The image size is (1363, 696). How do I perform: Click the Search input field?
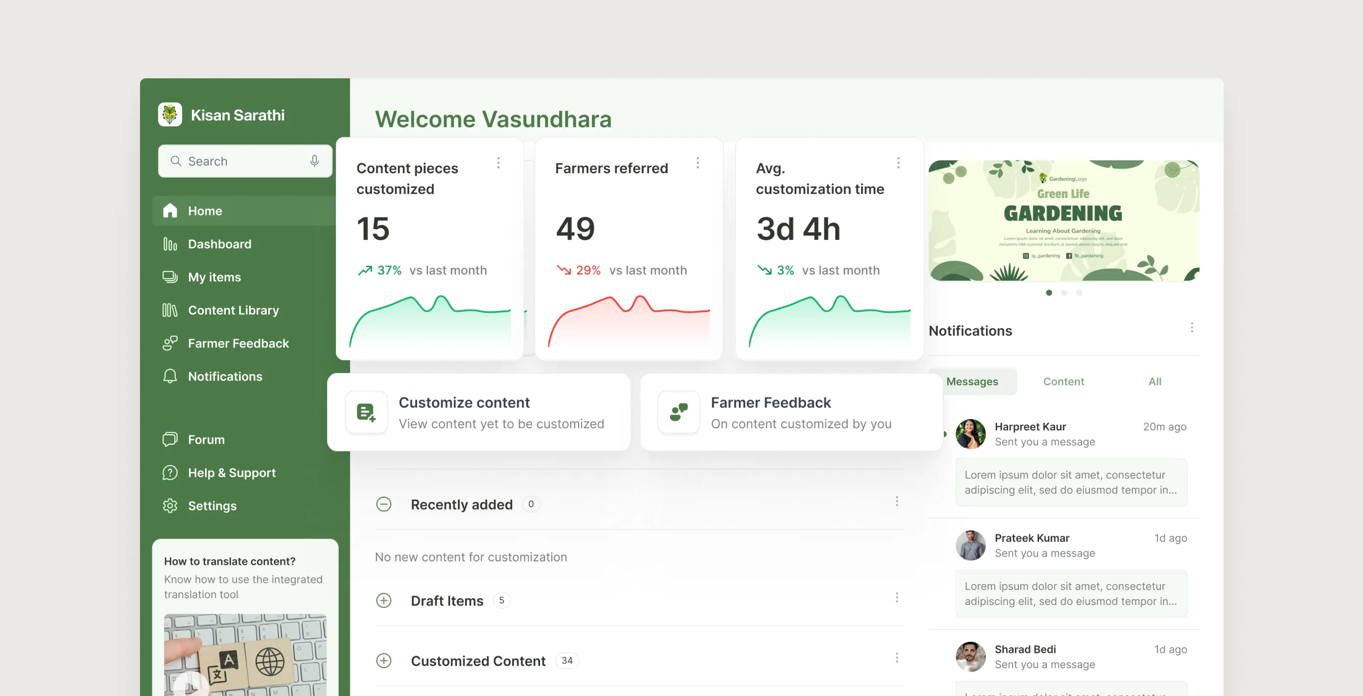(238, 161)
